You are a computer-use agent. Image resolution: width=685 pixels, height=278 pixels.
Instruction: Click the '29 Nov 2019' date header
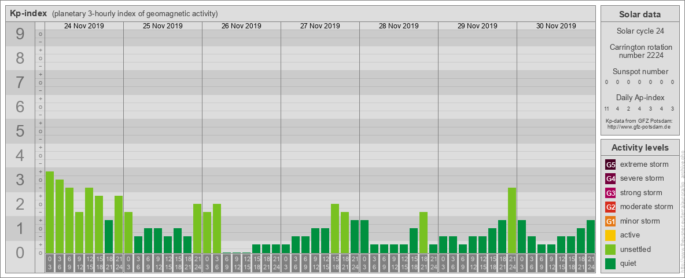pos(477,26)
